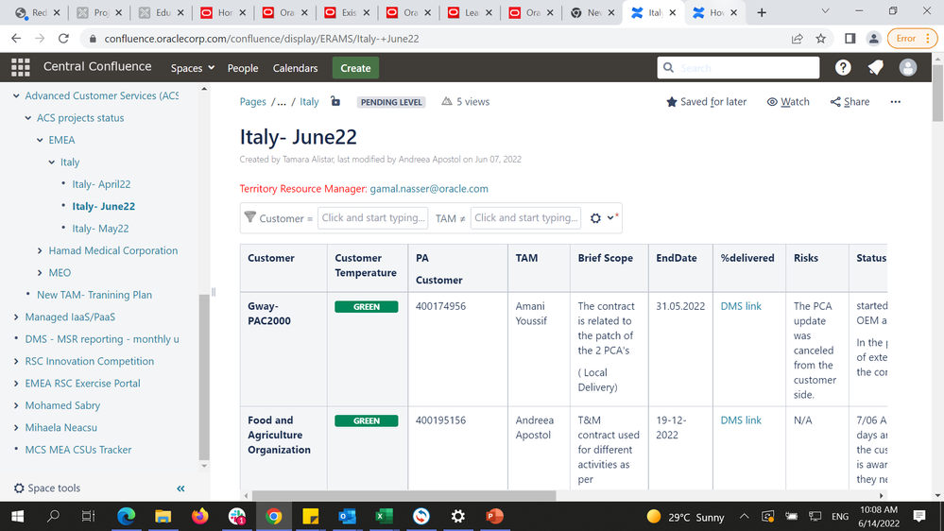This screenshot has width=944, height=531.
Task: Open Firefox from taskbar
Action: tap(199, 517)
